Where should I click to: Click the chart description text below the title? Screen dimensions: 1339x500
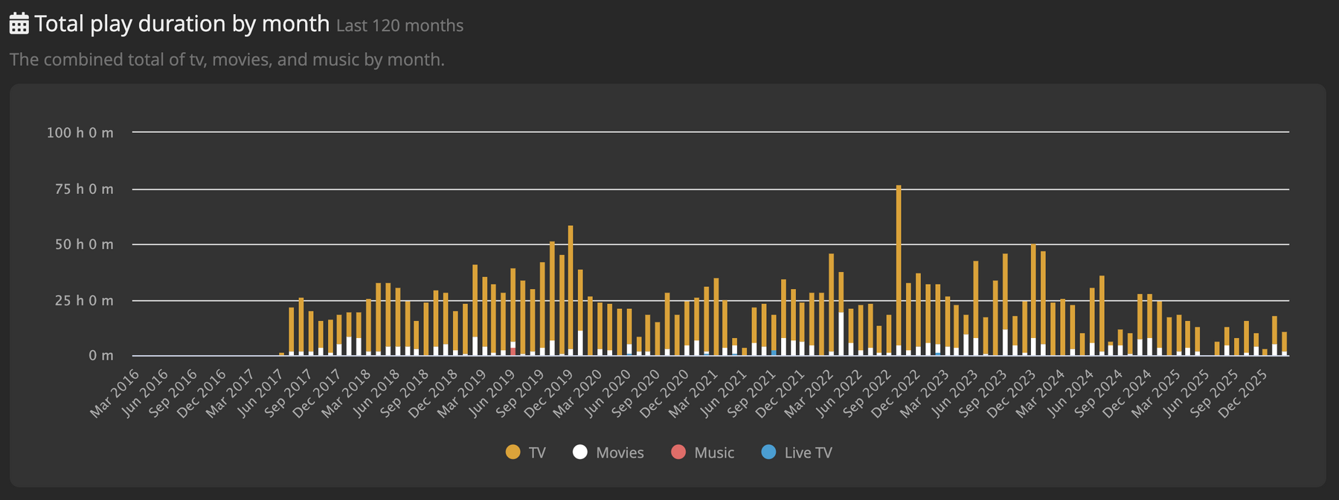click(227, 59)
